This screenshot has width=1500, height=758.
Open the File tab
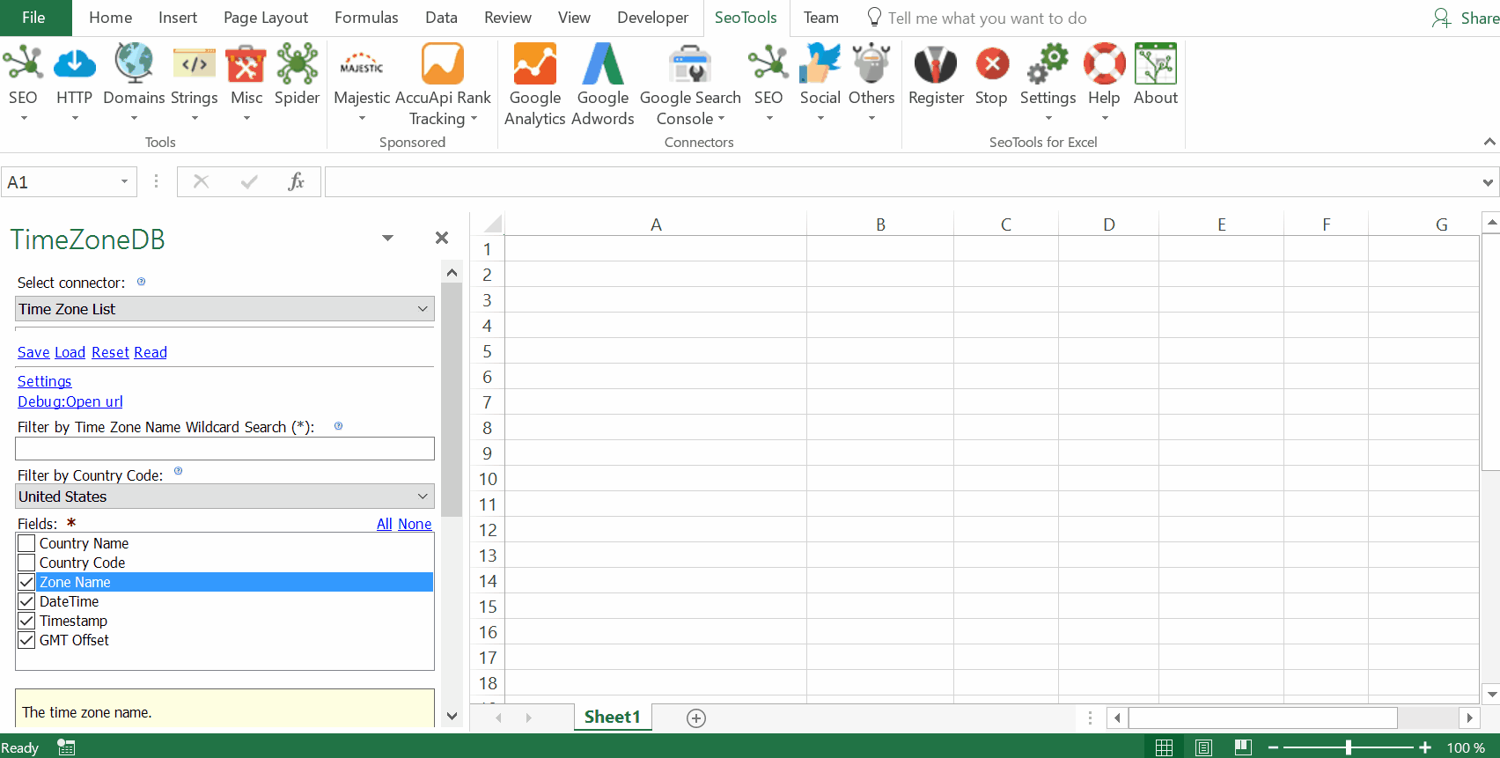[33, 18]
